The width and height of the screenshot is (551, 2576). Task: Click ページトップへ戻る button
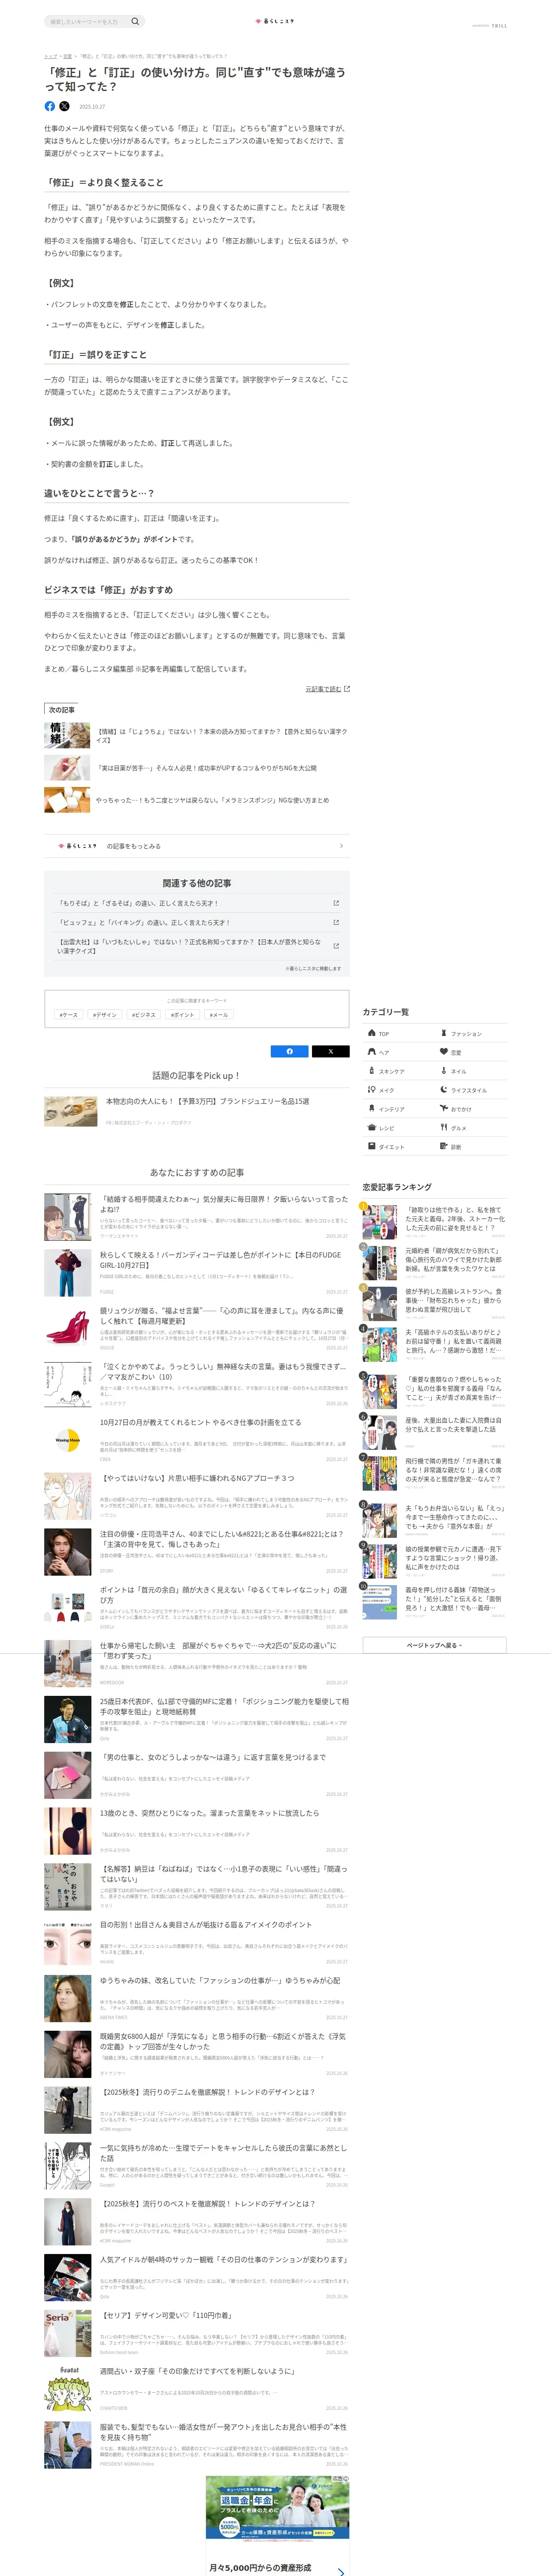tap(434, 1645)
